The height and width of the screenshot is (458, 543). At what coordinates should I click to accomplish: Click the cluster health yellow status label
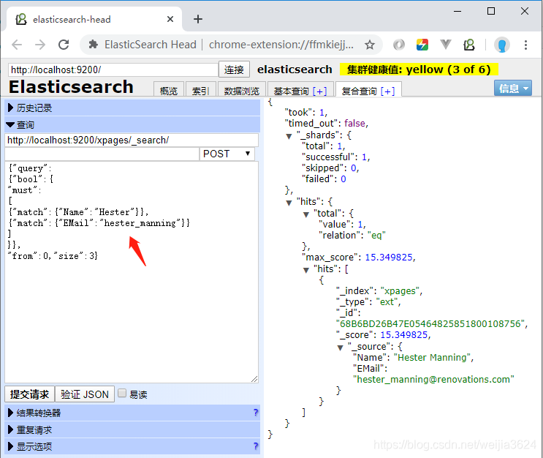pyautogui.click(x=419, y=70)
